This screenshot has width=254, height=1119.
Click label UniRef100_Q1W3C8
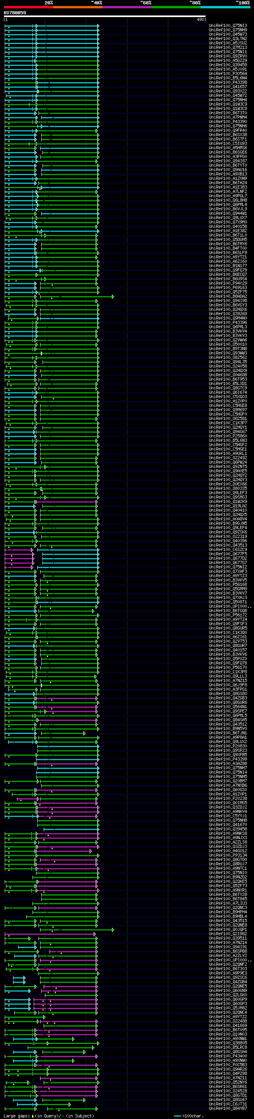click(228, 109)
